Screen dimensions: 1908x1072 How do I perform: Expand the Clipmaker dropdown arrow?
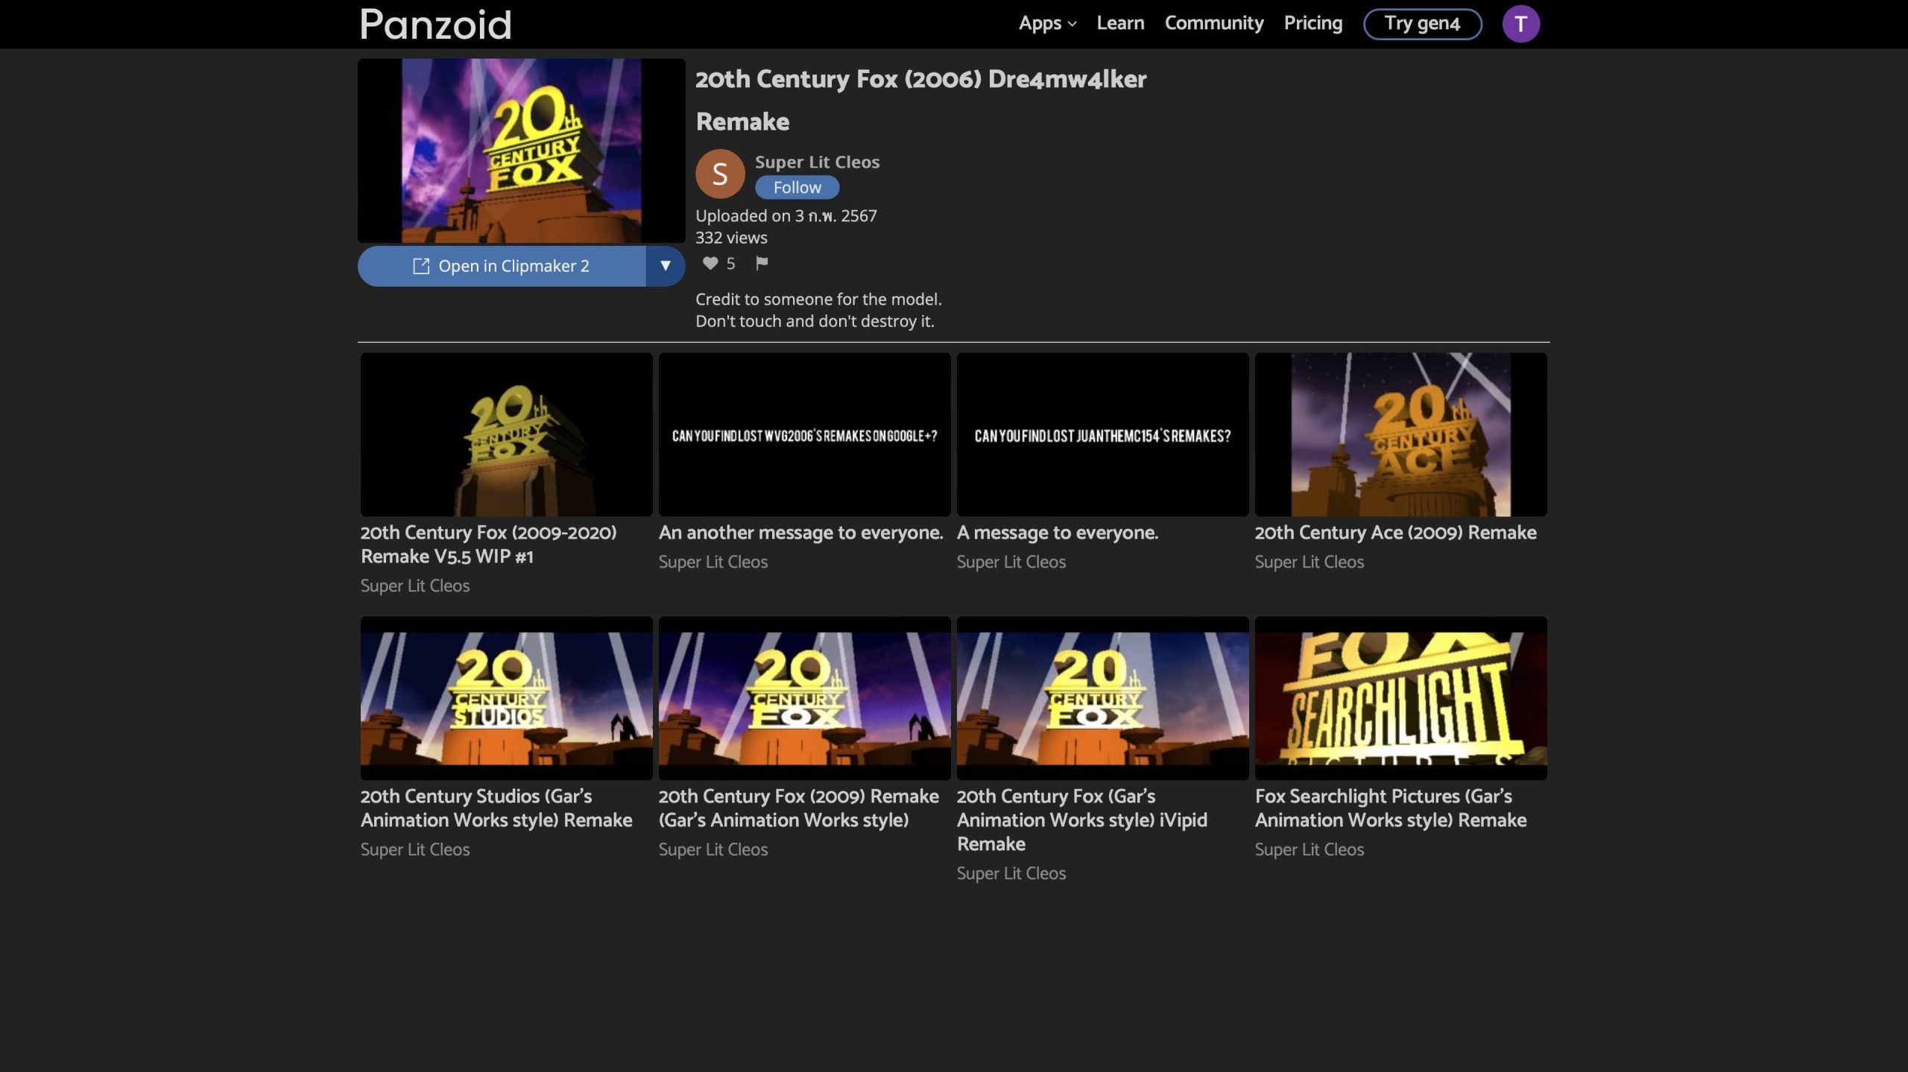tap(665, 266)
